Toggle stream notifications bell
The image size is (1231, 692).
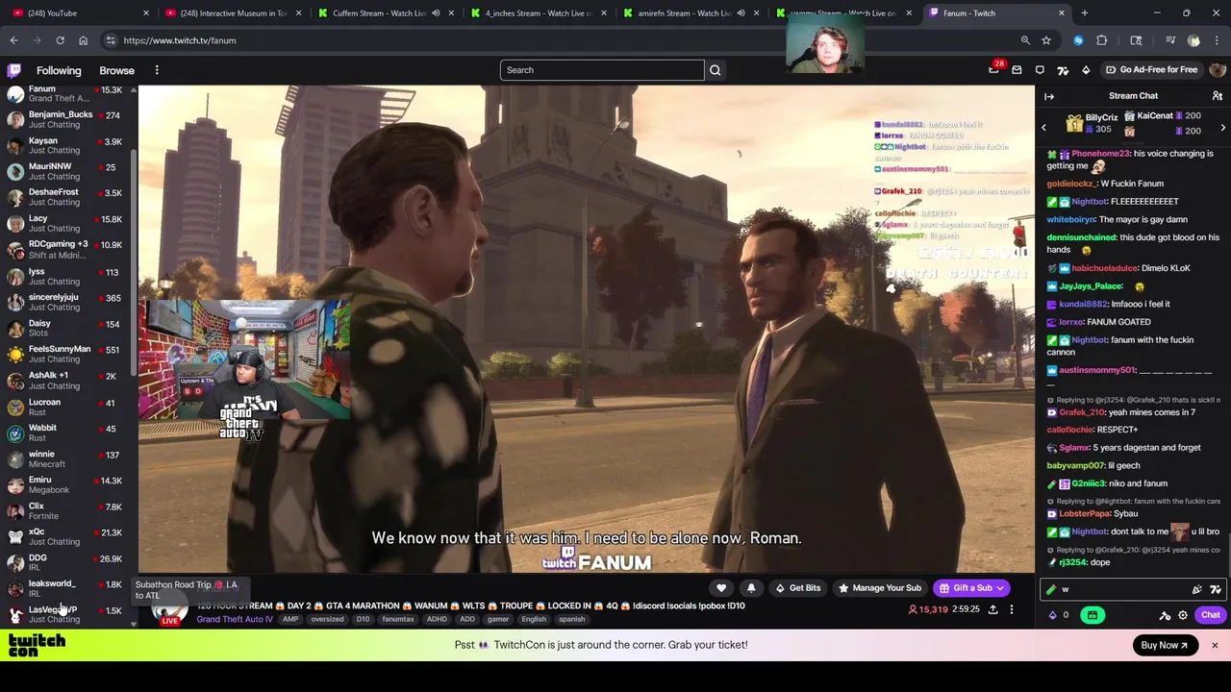click(751, 588)
